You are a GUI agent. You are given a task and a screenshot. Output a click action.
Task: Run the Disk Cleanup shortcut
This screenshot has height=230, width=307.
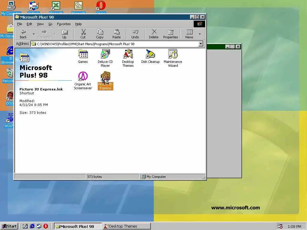pyautogui.click(x=151, y=57)
